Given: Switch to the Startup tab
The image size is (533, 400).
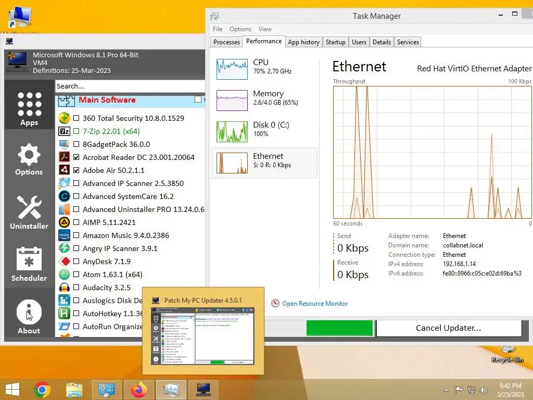Looking at the screenshot, I should pyautogui.click(x=335, y=42).
